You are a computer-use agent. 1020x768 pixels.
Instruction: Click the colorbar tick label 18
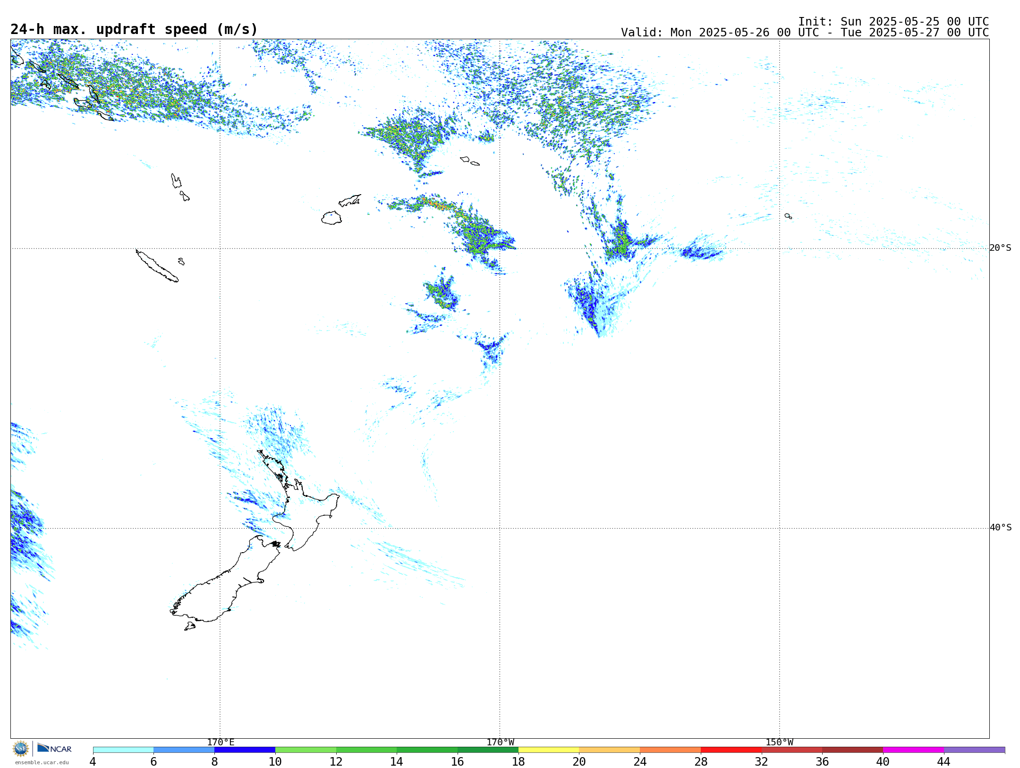518,762
